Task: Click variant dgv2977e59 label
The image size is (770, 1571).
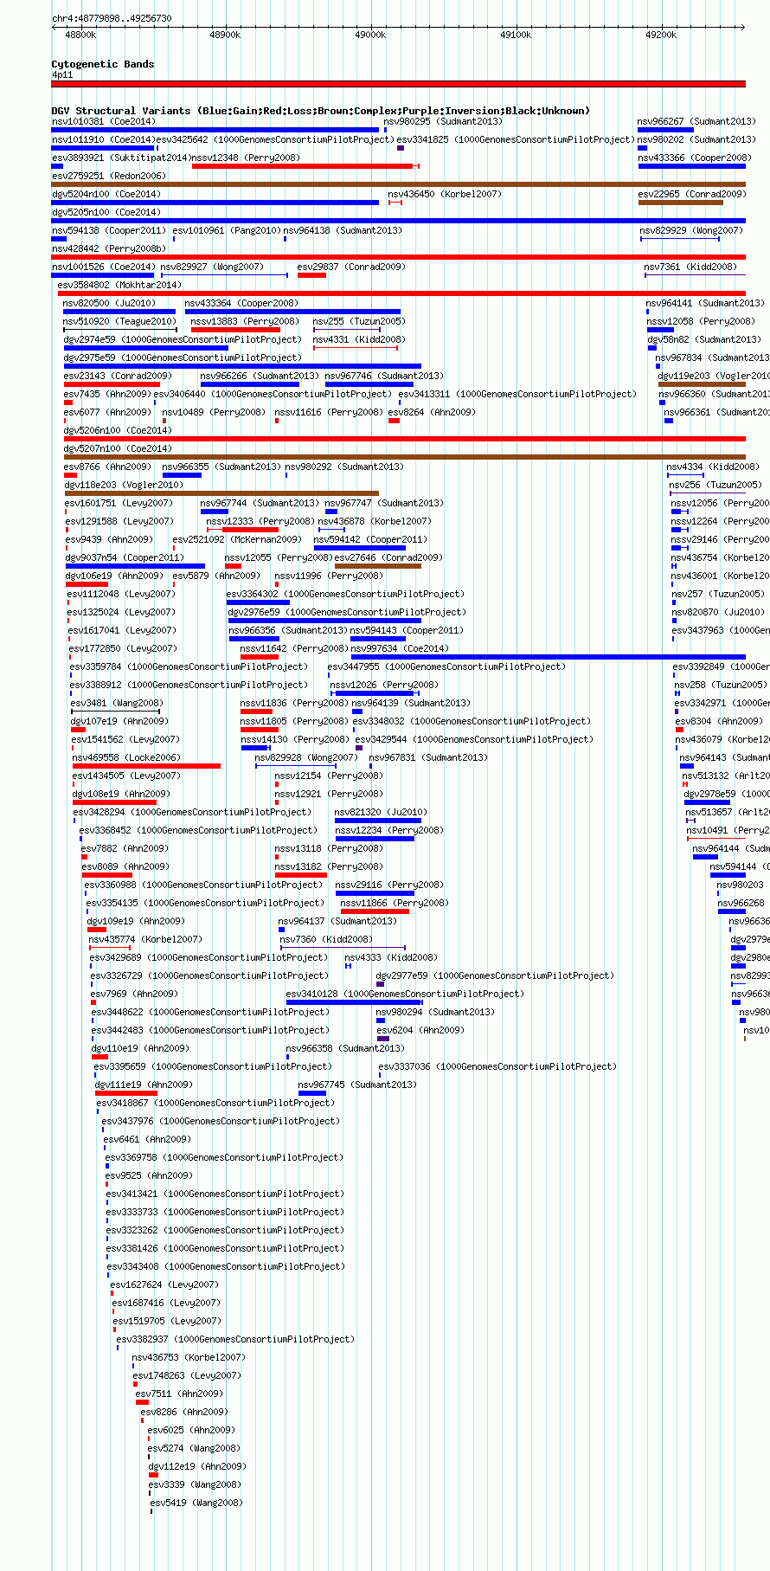Action: (x=495, y=975)
